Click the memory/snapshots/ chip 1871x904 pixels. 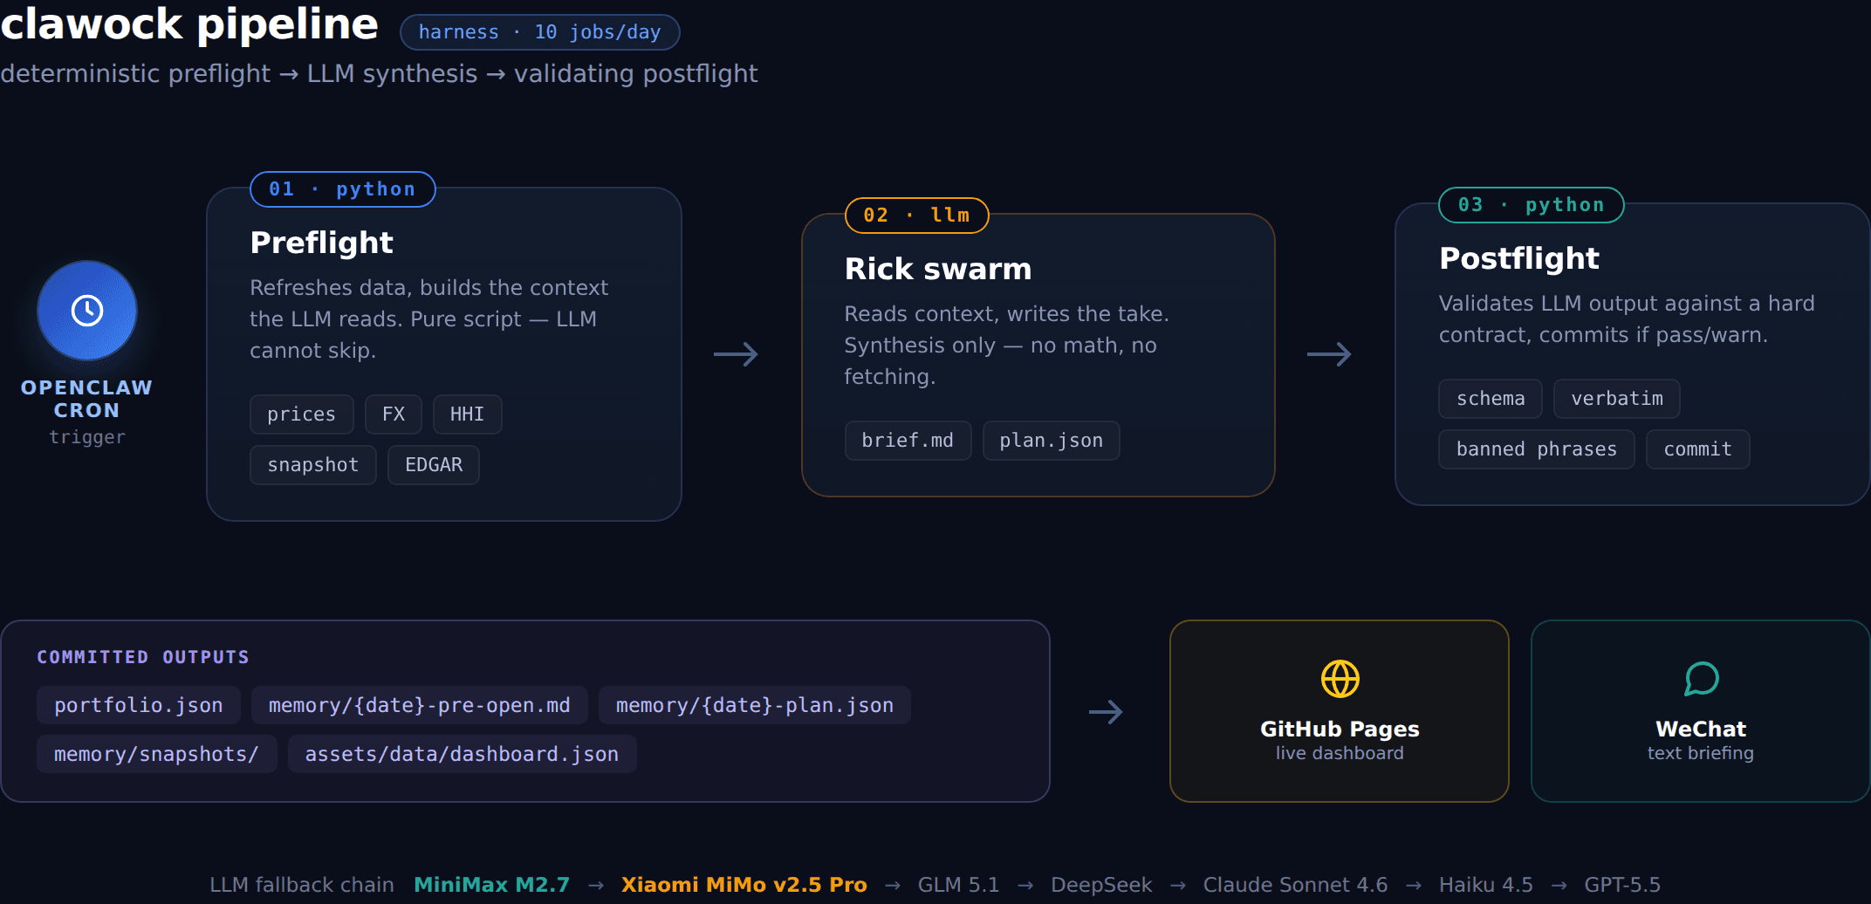[156, 754]
